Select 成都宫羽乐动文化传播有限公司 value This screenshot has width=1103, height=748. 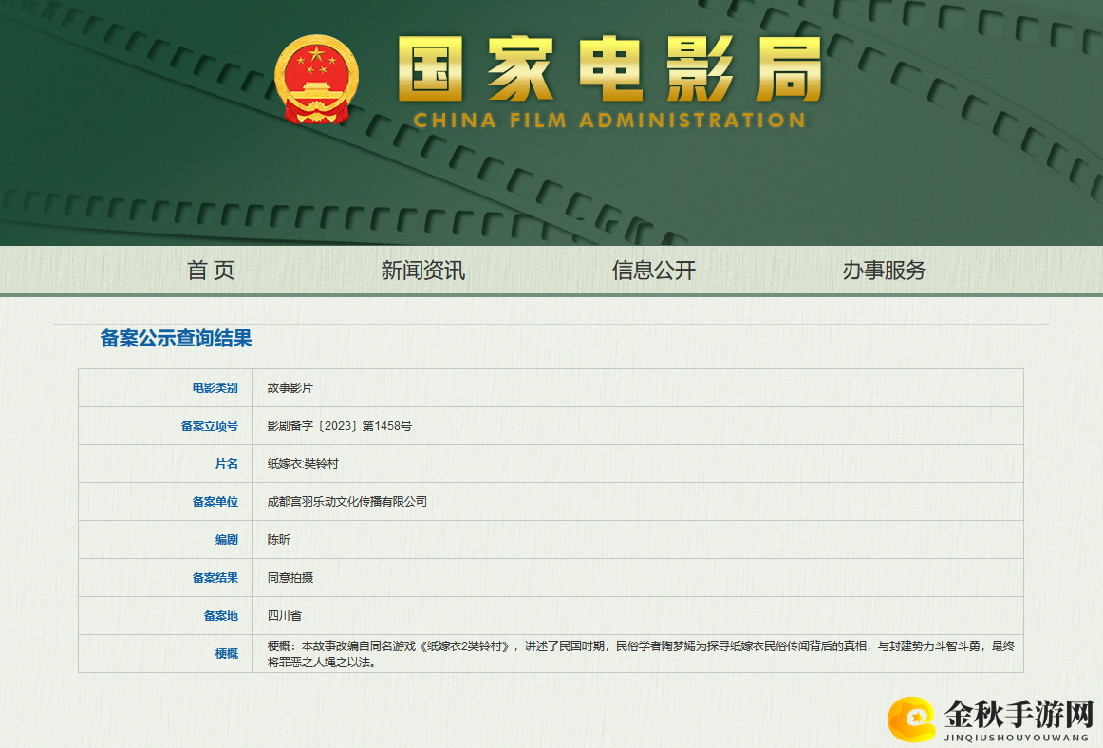(x=347, y=502)
